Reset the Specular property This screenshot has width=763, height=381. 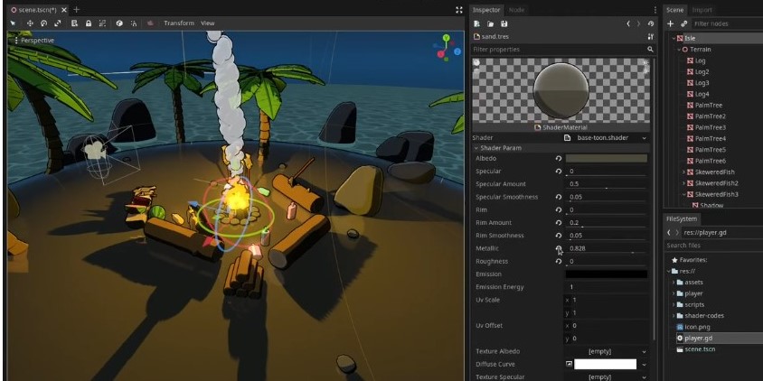pyautogui.click(x=559, y=172)
